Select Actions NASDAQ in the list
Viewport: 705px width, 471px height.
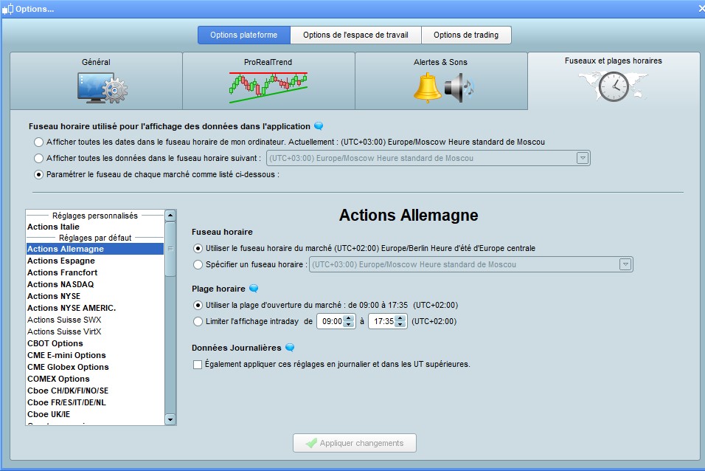point(95,284)
